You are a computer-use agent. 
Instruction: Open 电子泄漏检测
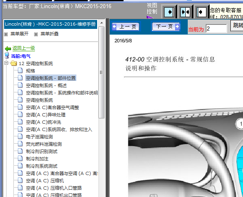point(39,137)
